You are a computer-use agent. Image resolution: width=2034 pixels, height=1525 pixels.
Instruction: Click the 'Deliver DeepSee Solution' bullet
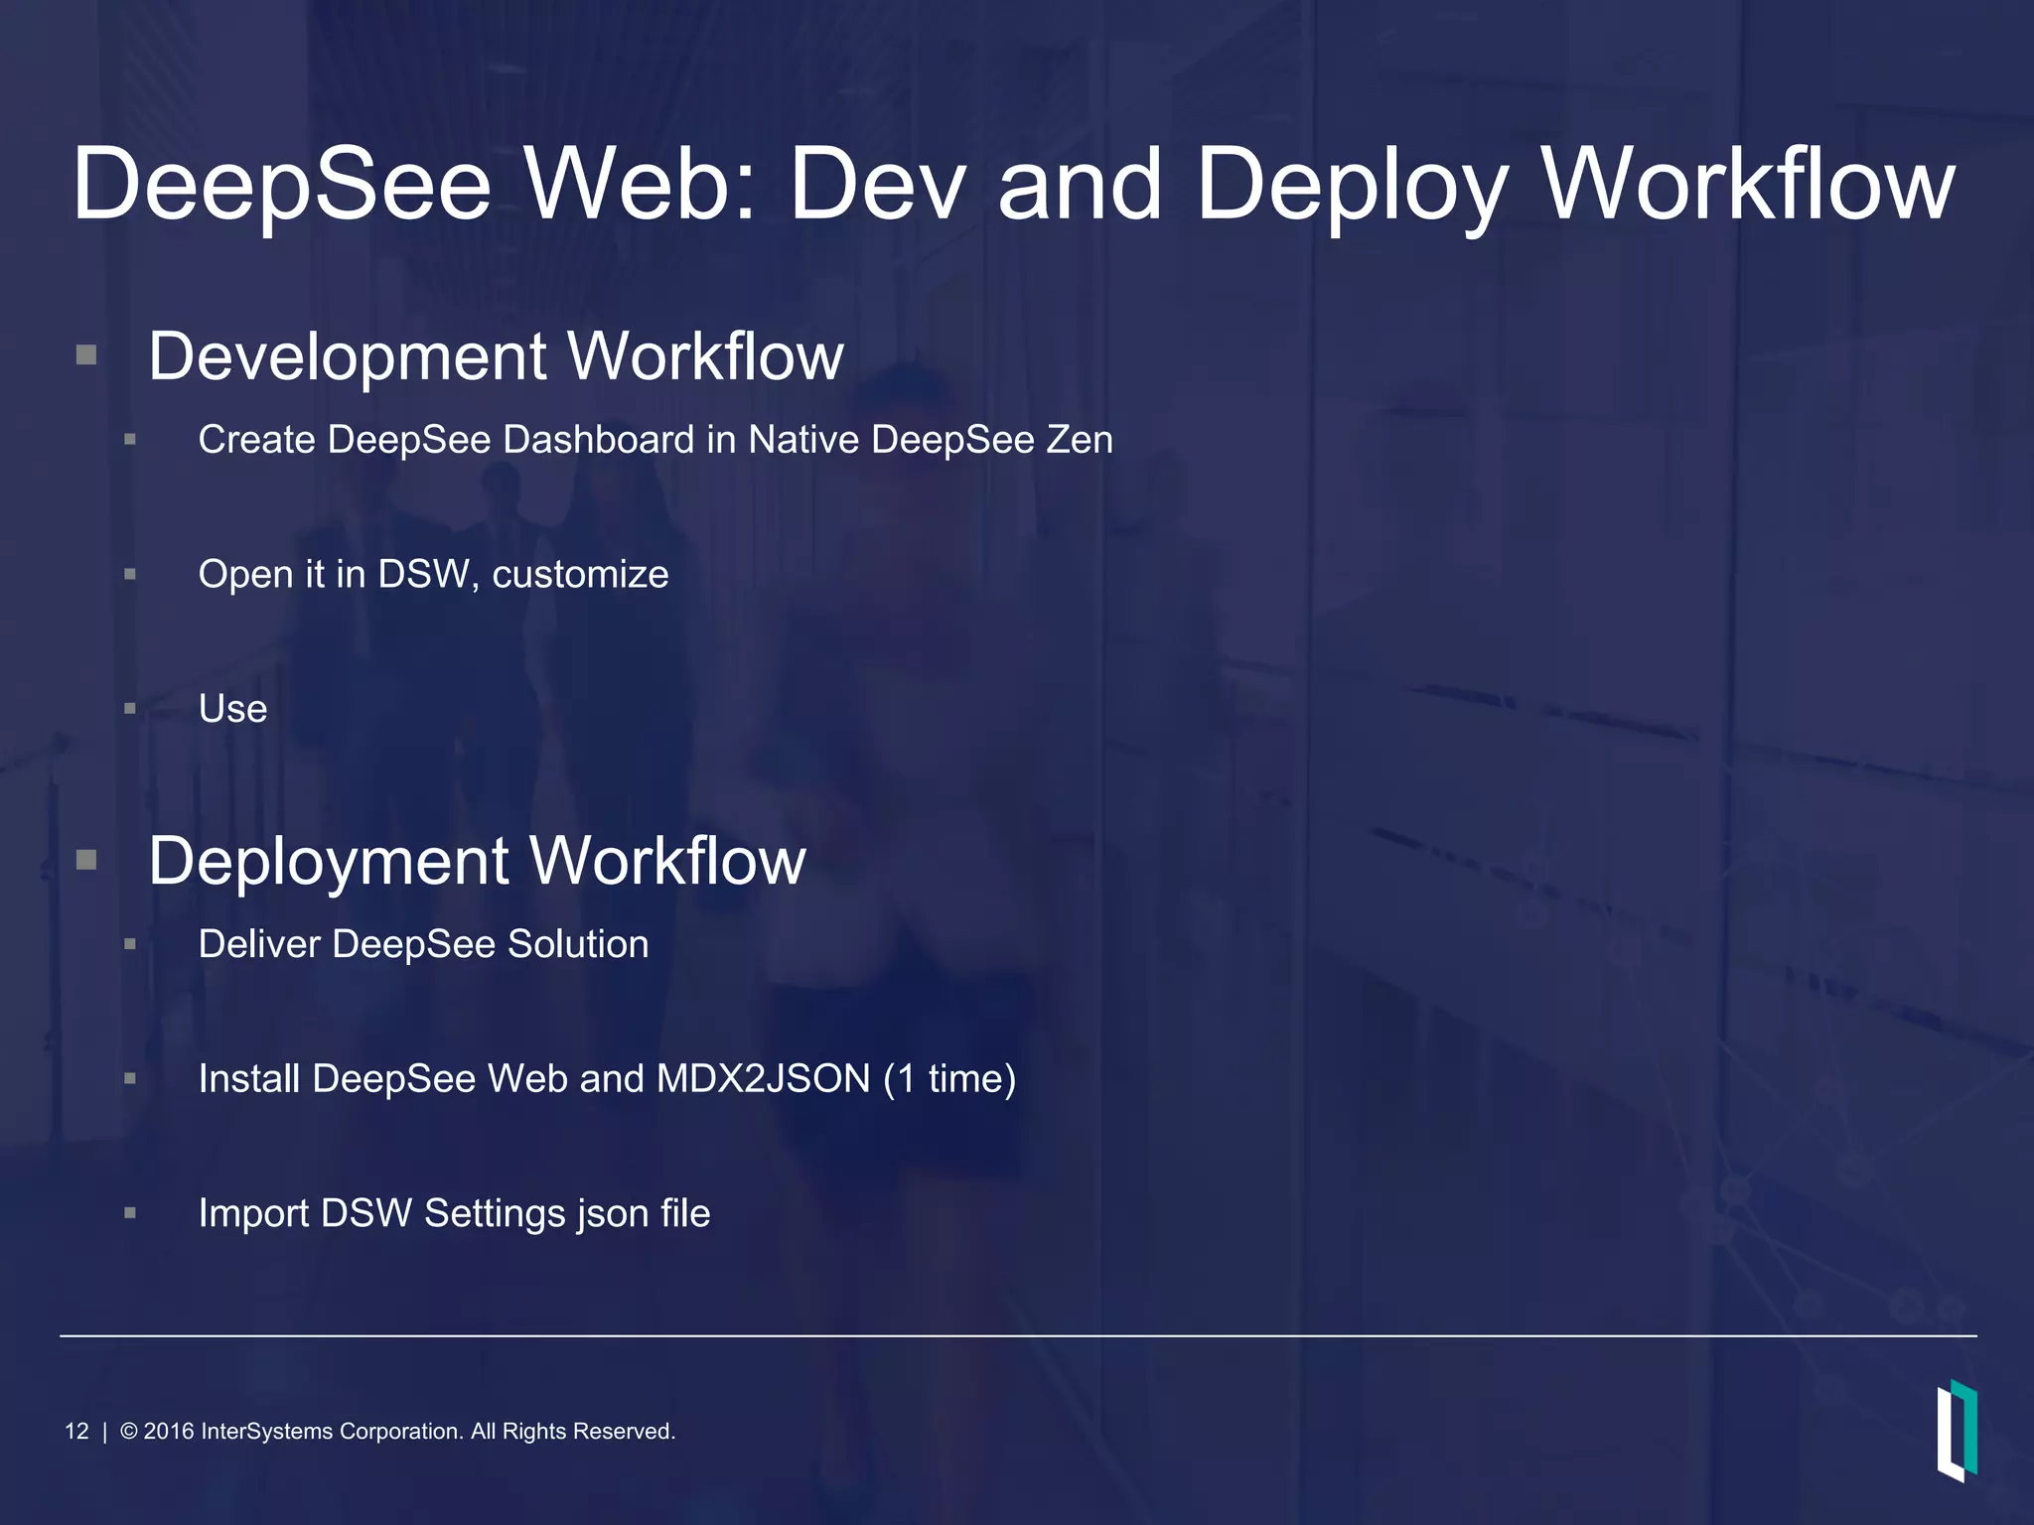tap(423, 944)
